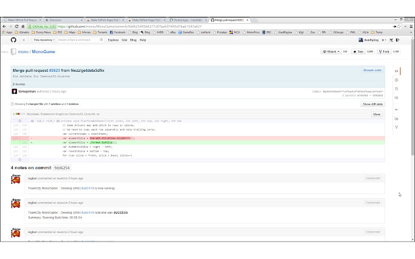The width and height of the screenshot is (415, 259).
Task: Switch to the Hosted Apps browser tab
Action: click(x=188, y=20)
